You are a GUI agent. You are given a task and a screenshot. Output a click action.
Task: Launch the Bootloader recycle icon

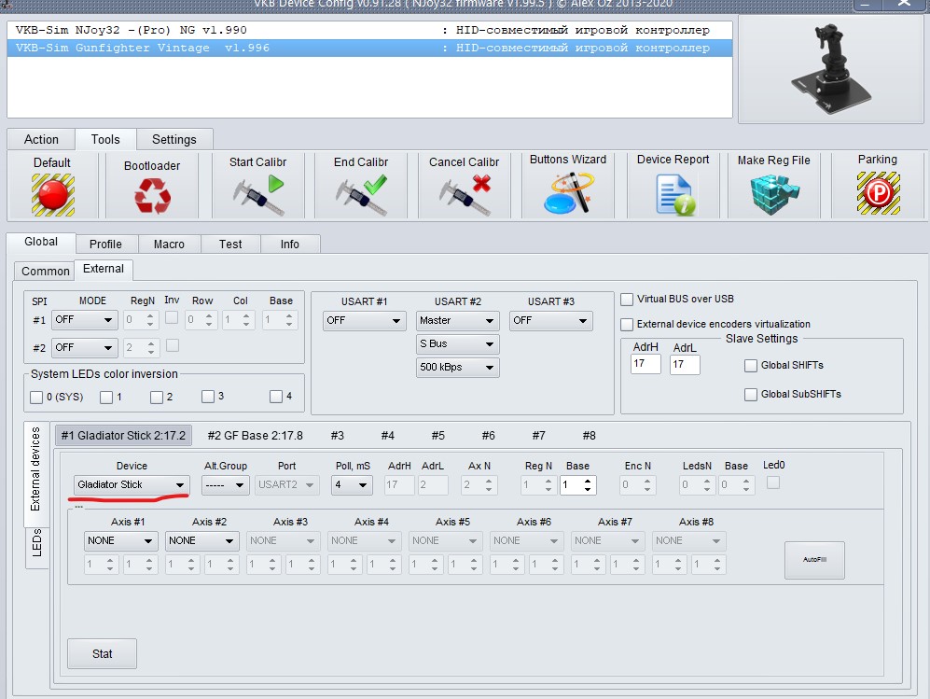tap(152, 194)
